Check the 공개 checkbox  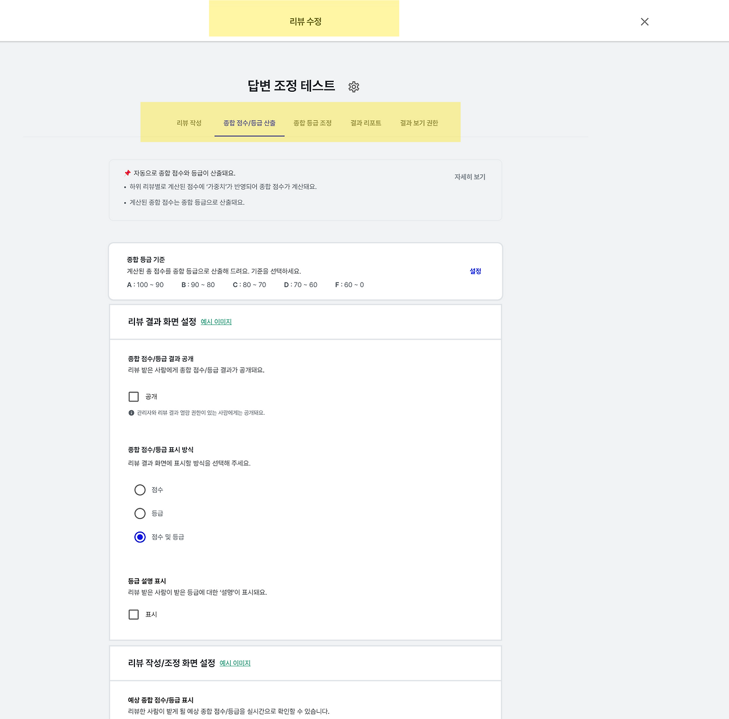[134, 397]
